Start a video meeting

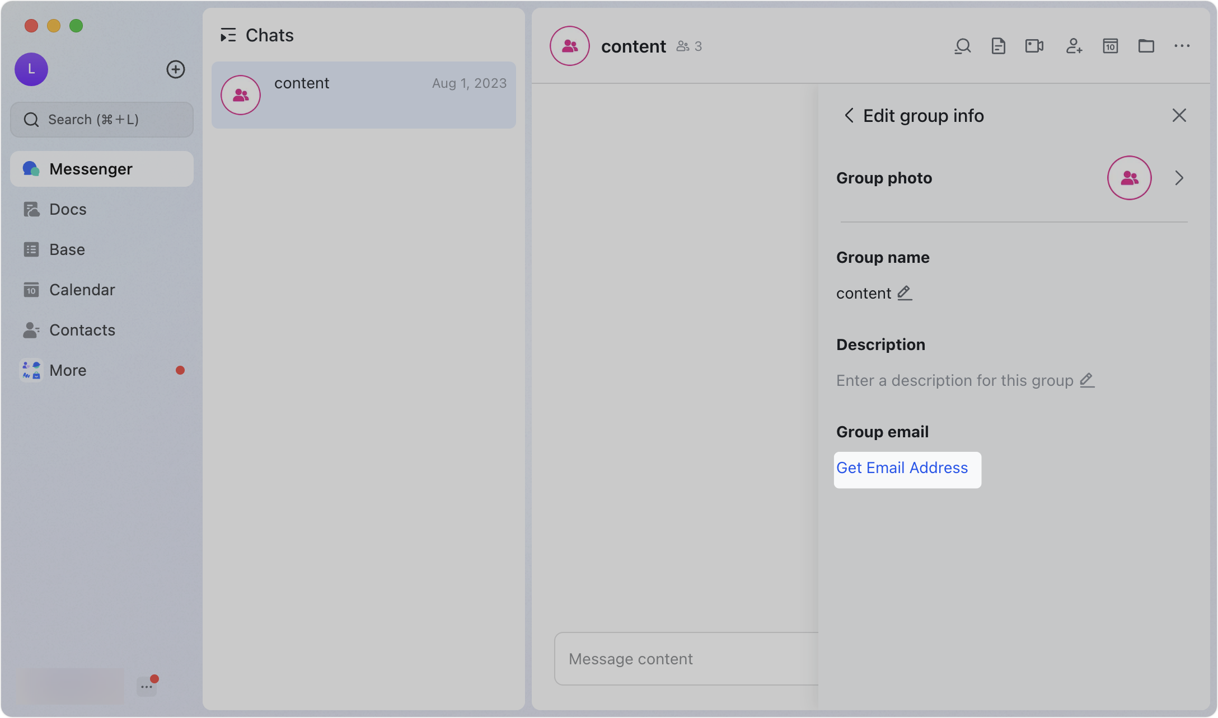1034,46
